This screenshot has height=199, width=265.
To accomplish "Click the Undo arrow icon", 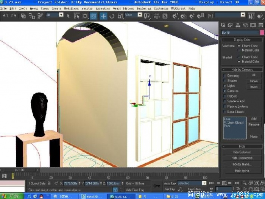I will pyautogui.click(x=5, y=16).
